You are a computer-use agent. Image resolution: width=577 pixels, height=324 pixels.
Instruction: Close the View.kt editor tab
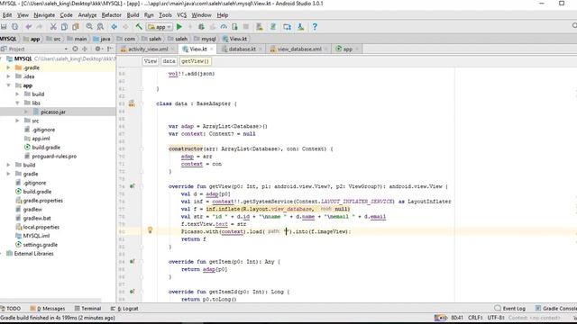click(x=212, y=49)
